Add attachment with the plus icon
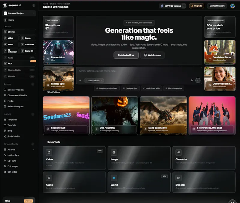This screenshot has height=203, width=240. pyautogui.click(x=80, y=80)
